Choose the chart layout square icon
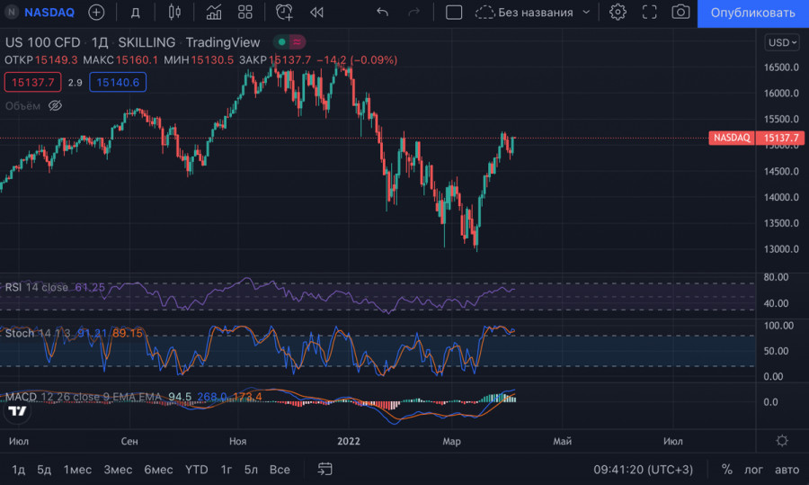The height and width of the screenshot is (485, 809). (x=454, y=12)
